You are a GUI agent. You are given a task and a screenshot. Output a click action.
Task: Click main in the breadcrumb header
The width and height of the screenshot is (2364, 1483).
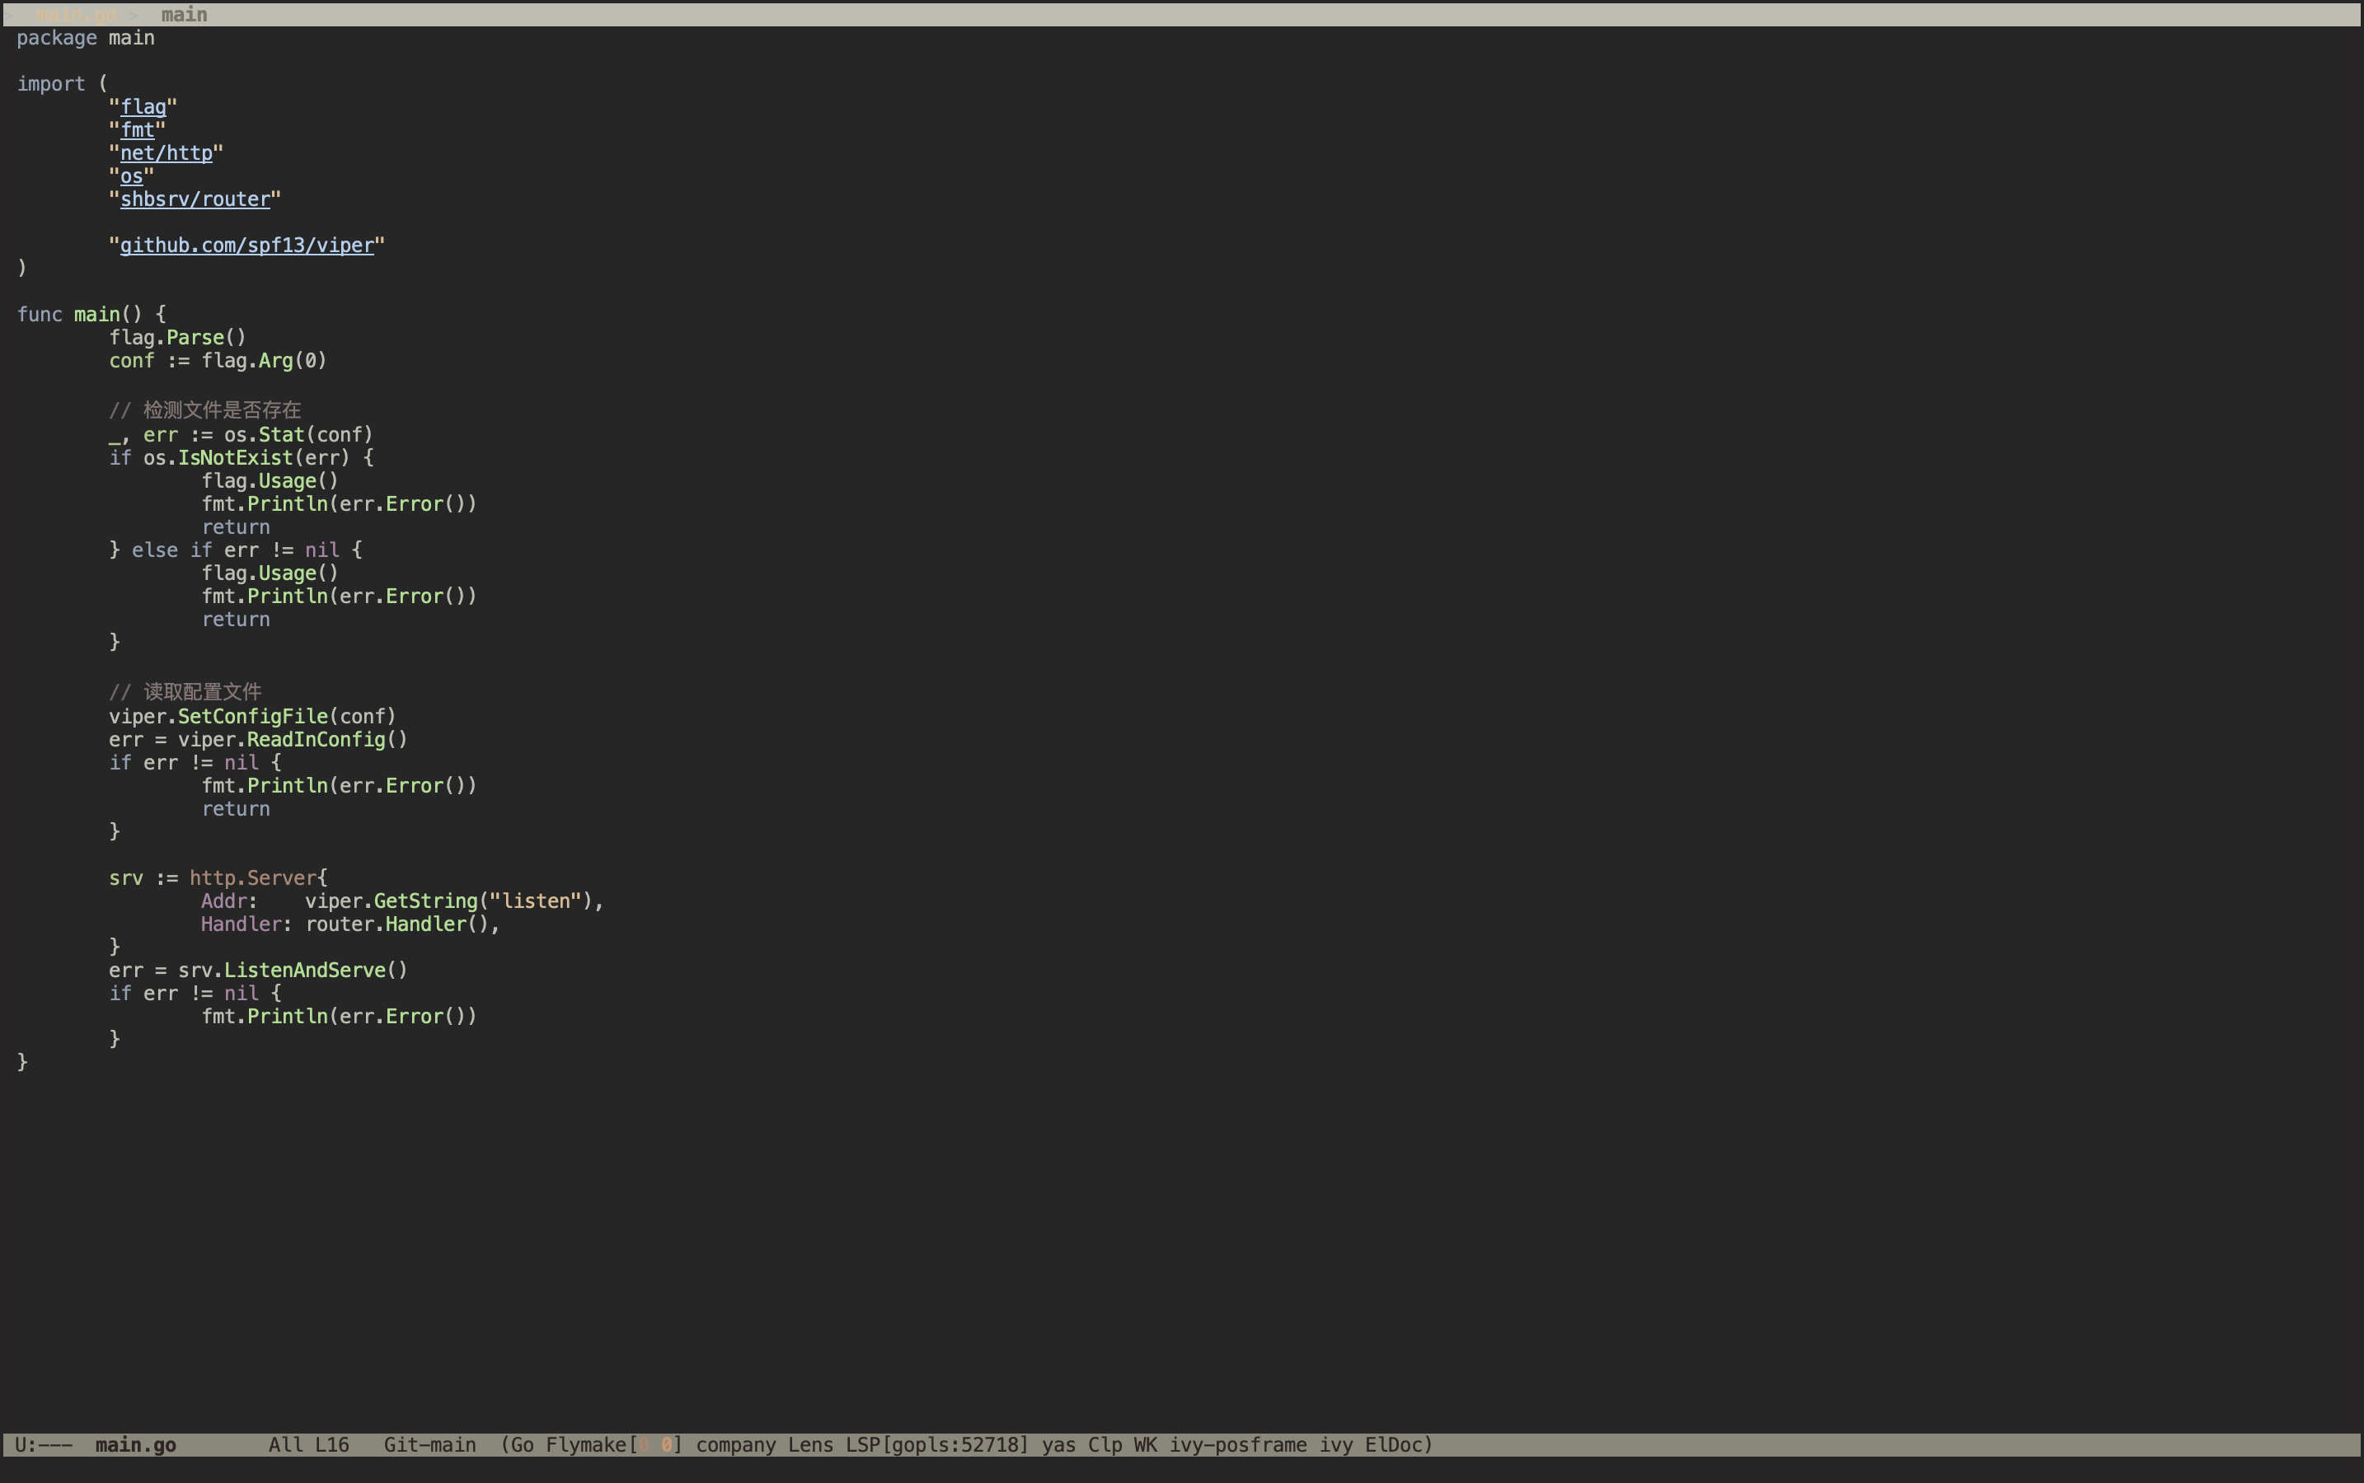click(x=184, y=14)
